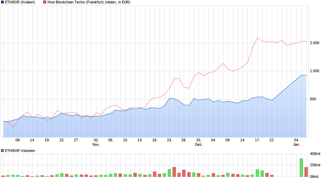Click the tallest green volume bar in January
Screen dimensions: 323x180
tap(301, 167)
